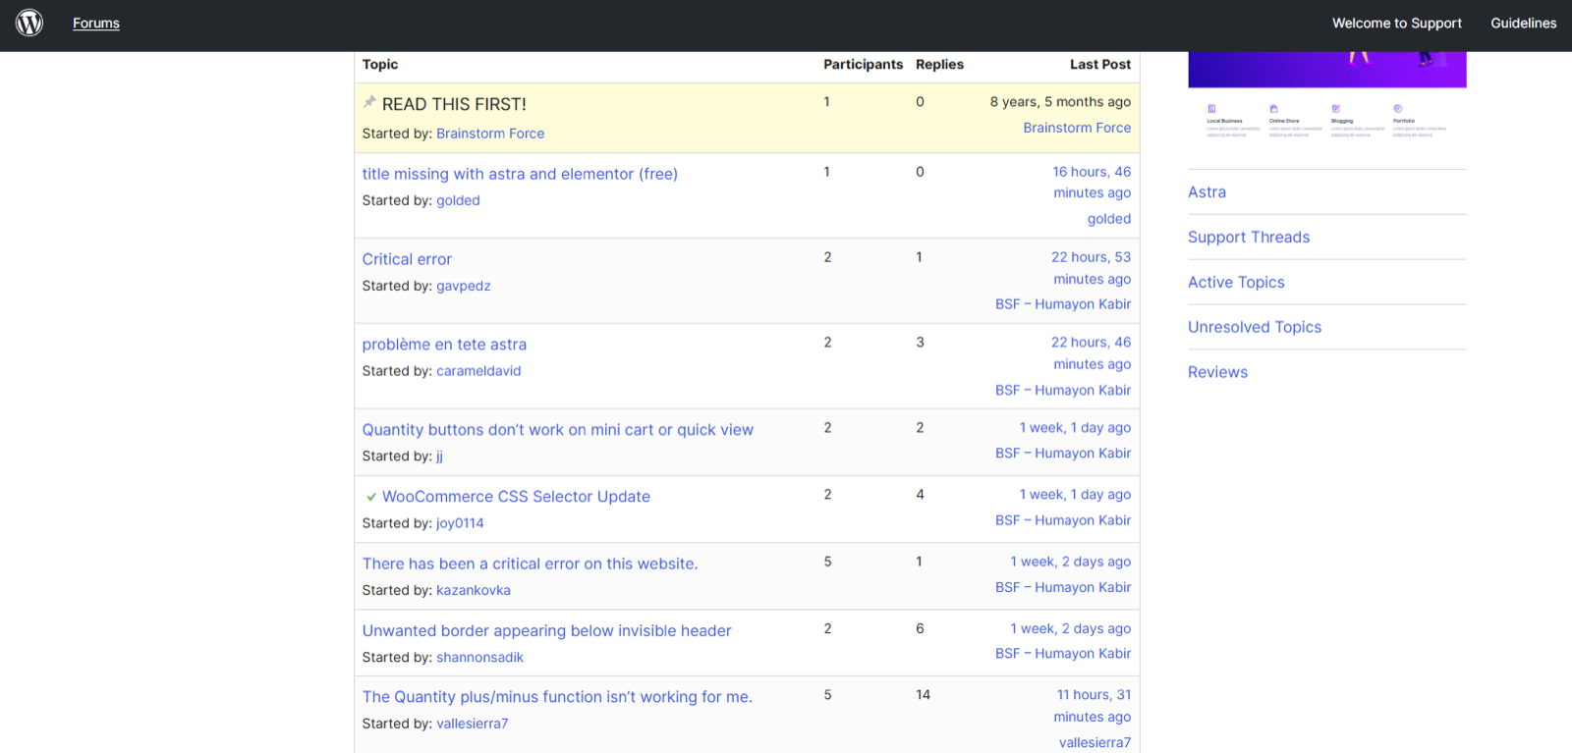1572x753 pixels.
Task: Open BSF – Humayon Kabir on WooCommerce CSS row
Action: 1063,520
